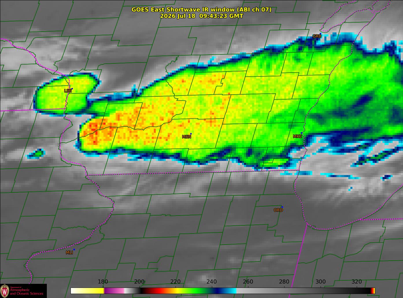Click the LSE station marker

click(x=72, y=89)
